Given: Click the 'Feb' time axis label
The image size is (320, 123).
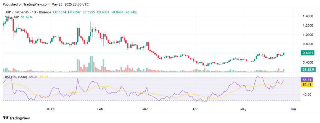Looking at the screenshot, I should coord(100,109).
